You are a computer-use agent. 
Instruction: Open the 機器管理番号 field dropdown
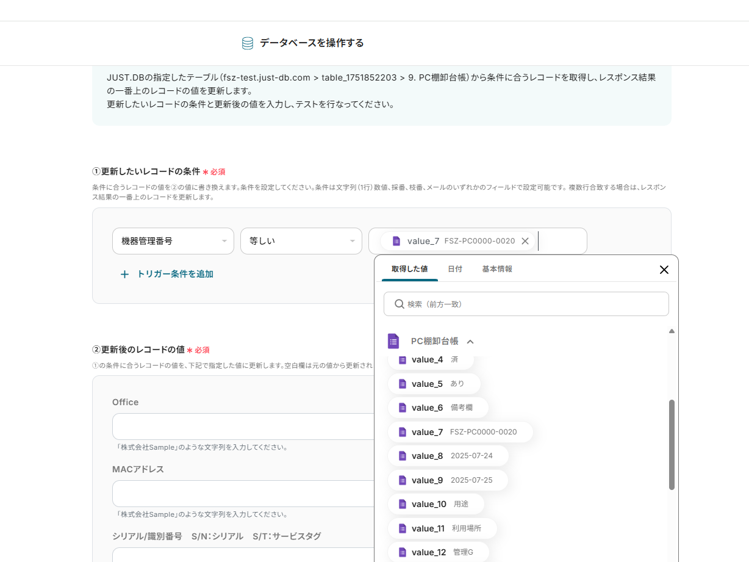173,241
